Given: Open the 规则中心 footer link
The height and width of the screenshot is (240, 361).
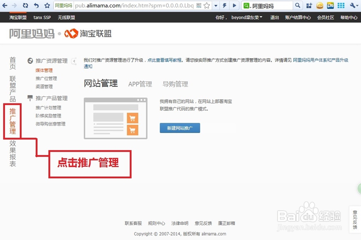Looking at the screenshot, I should [157, 223].
